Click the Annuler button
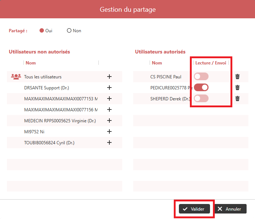Image resolution: width=255 pixels, height=219 pixels. click(230, 209)
